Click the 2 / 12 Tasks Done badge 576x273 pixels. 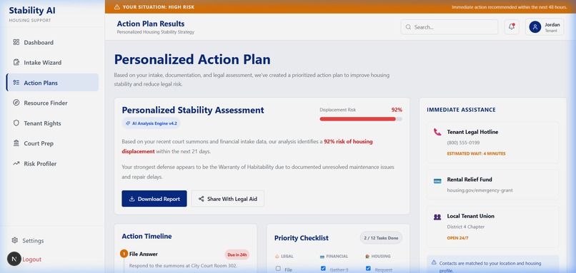pos(381,238)
